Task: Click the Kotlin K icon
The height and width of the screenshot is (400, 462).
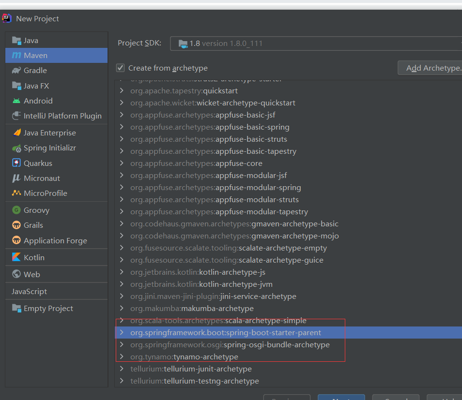Action: 16,257
